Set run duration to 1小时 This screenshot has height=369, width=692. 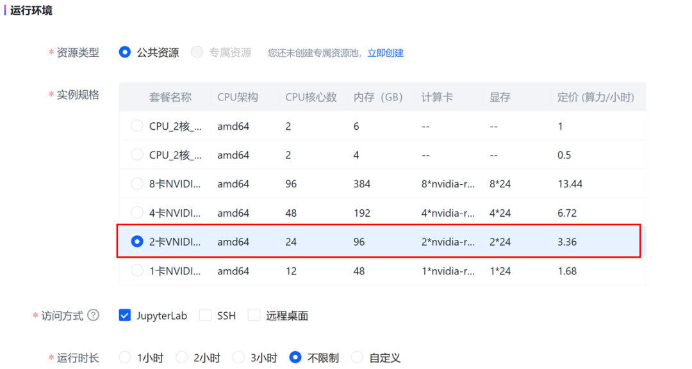[x=124, y=357]
